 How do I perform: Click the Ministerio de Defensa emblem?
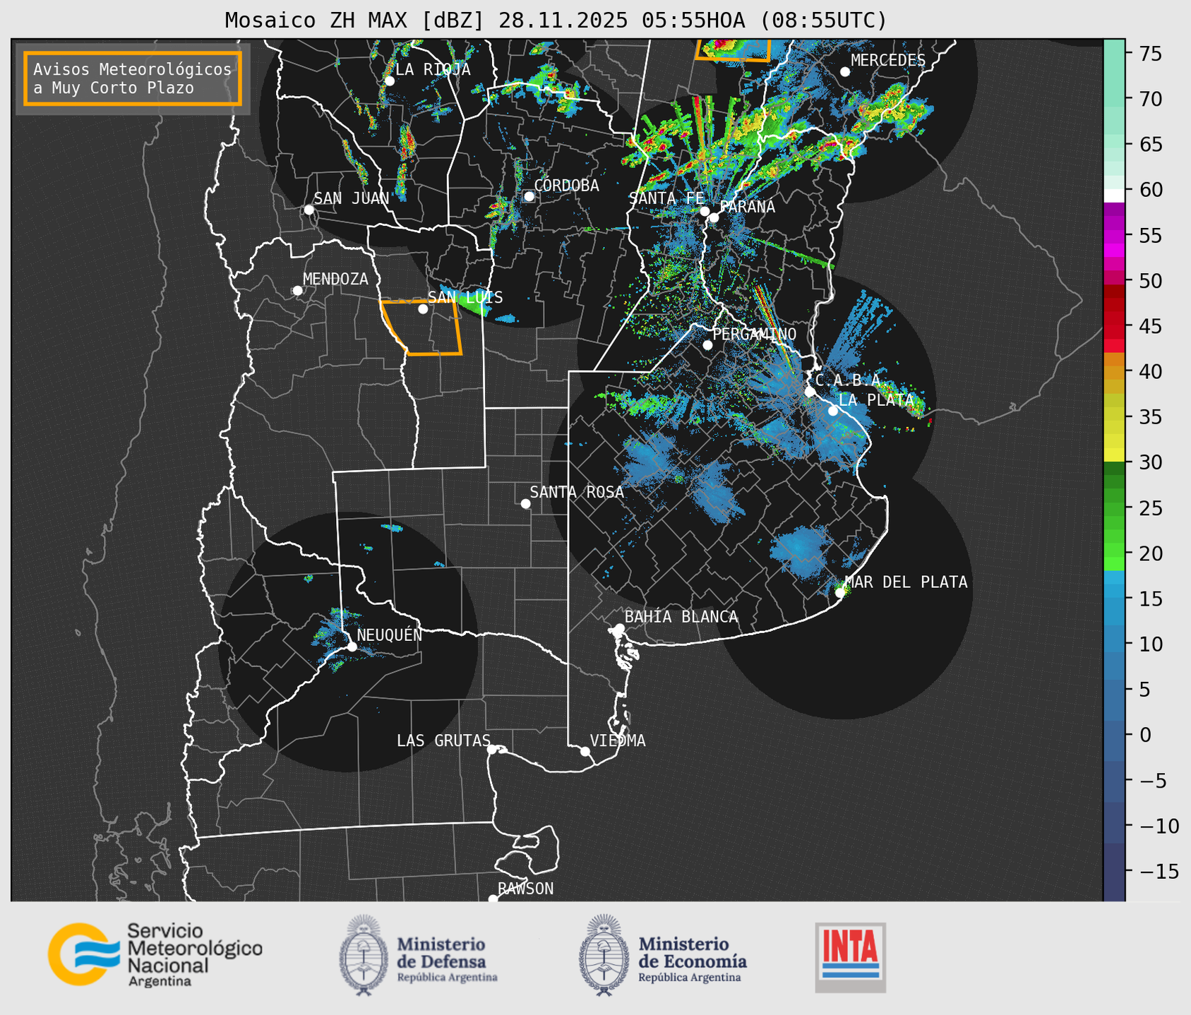coord(364,955)
